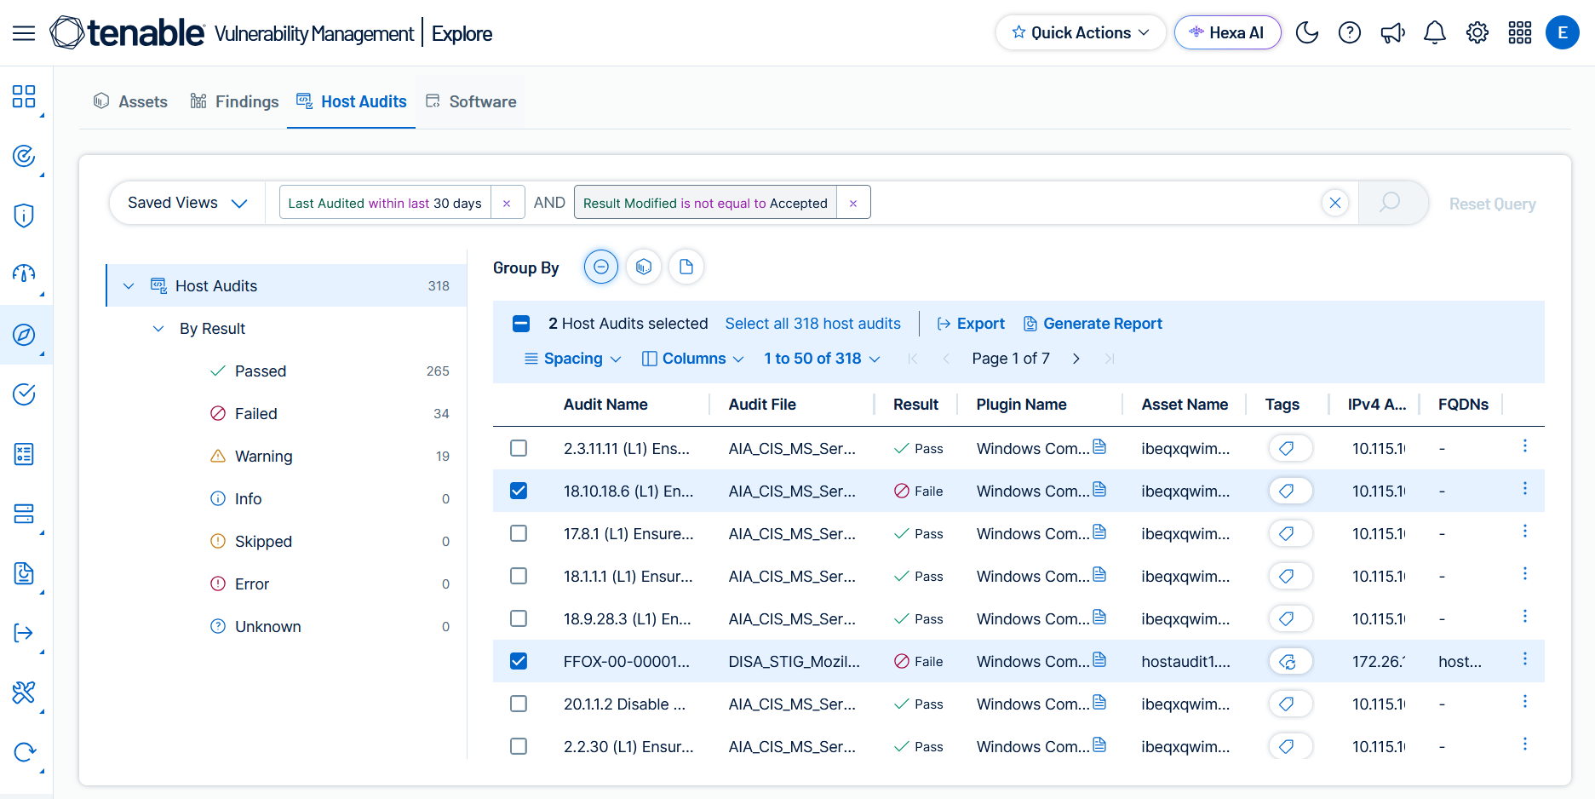Group by audit file document icon
Image resolution: width=1595 pixels, height=799 pixels.
686,267
